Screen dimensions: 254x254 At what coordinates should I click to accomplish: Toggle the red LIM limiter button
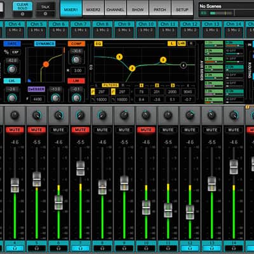point(76,81)
